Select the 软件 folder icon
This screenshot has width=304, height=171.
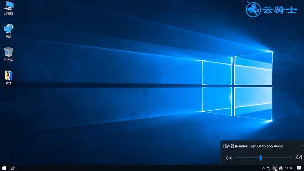[x=9, y=78]
